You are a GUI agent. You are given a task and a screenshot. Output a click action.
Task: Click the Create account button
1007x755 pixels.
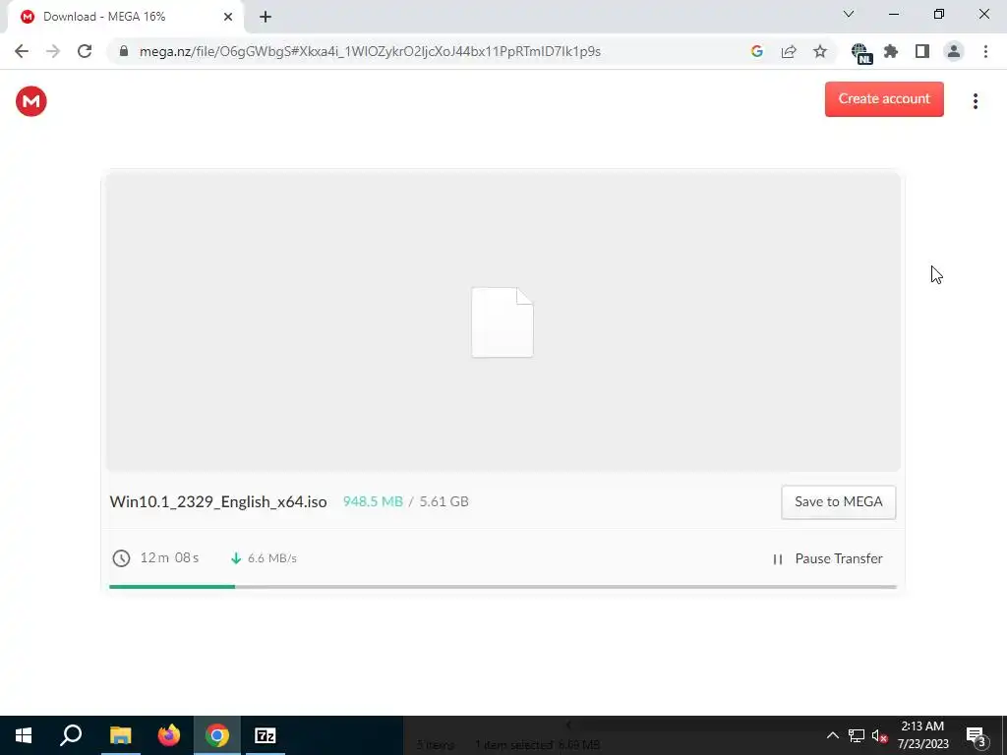[x=884, y=99]
